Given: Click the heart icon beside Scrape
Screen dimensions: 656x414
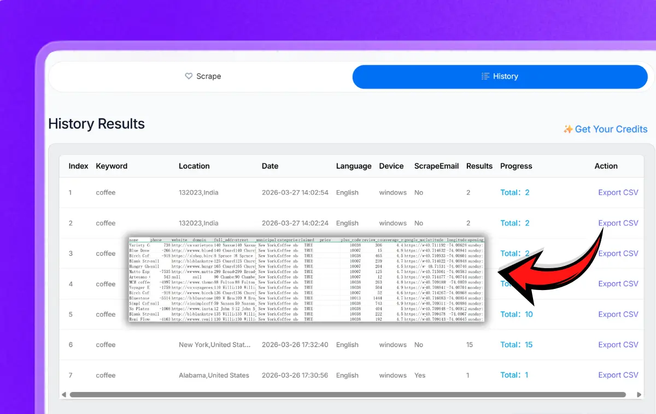Looking at the screenshot, I should click(x=188, y=76).
